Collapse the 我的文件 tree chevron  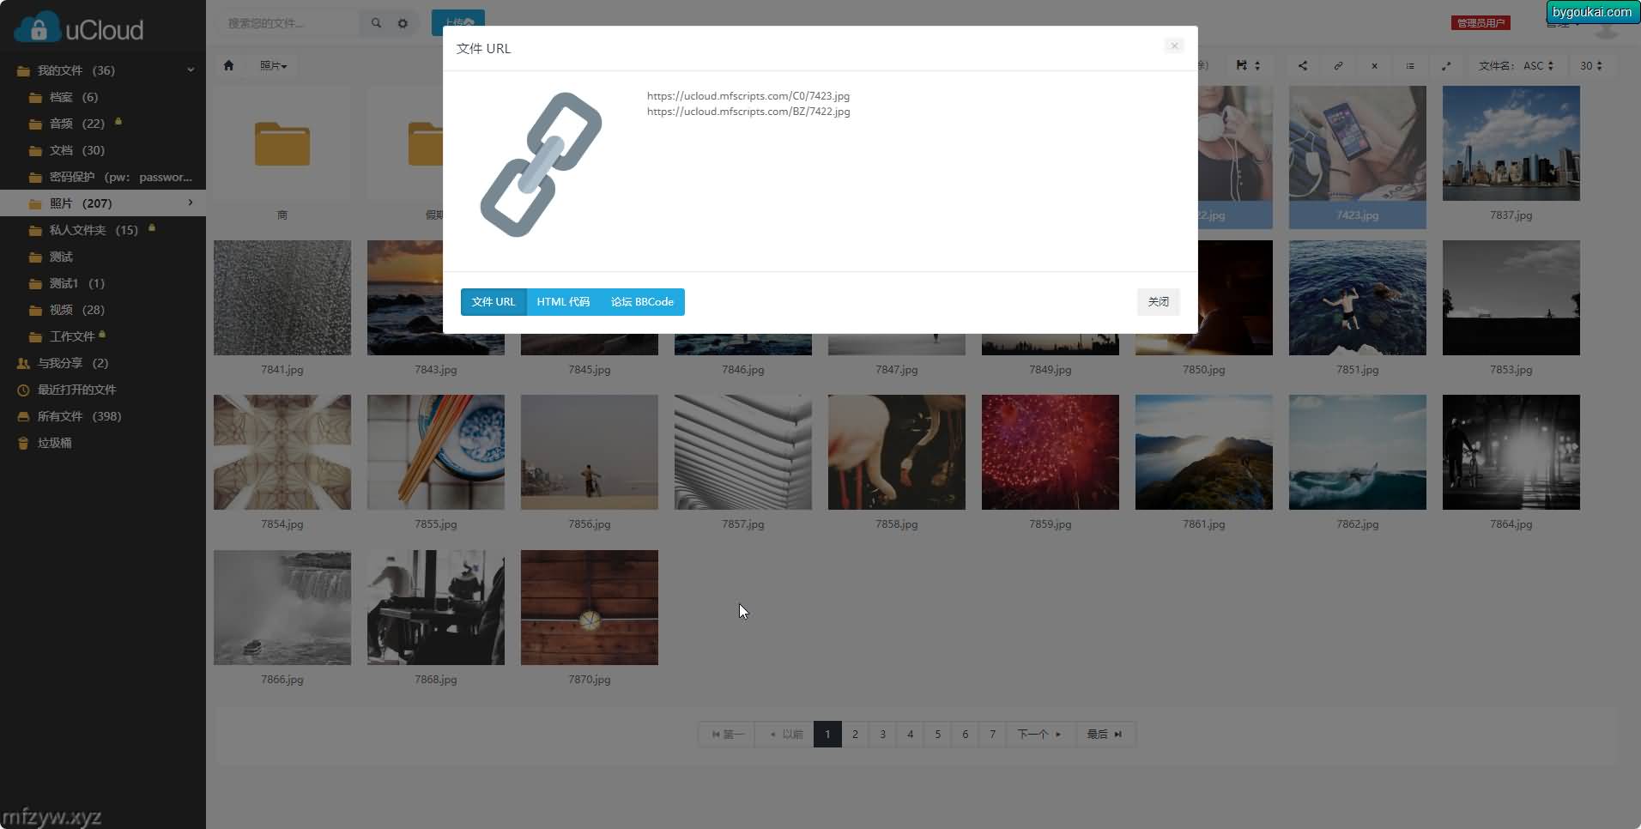191,70
